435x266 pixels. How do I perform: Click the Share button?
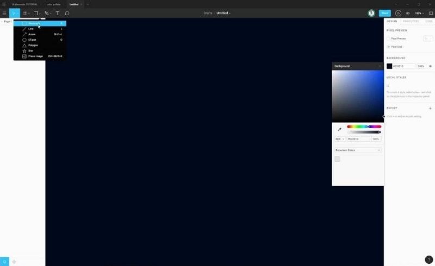[x=385, y=13]
